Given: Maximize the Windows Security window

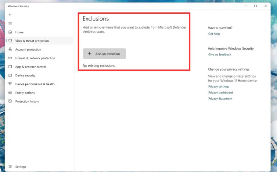Looking at the screenshot, I should [255, 6].
